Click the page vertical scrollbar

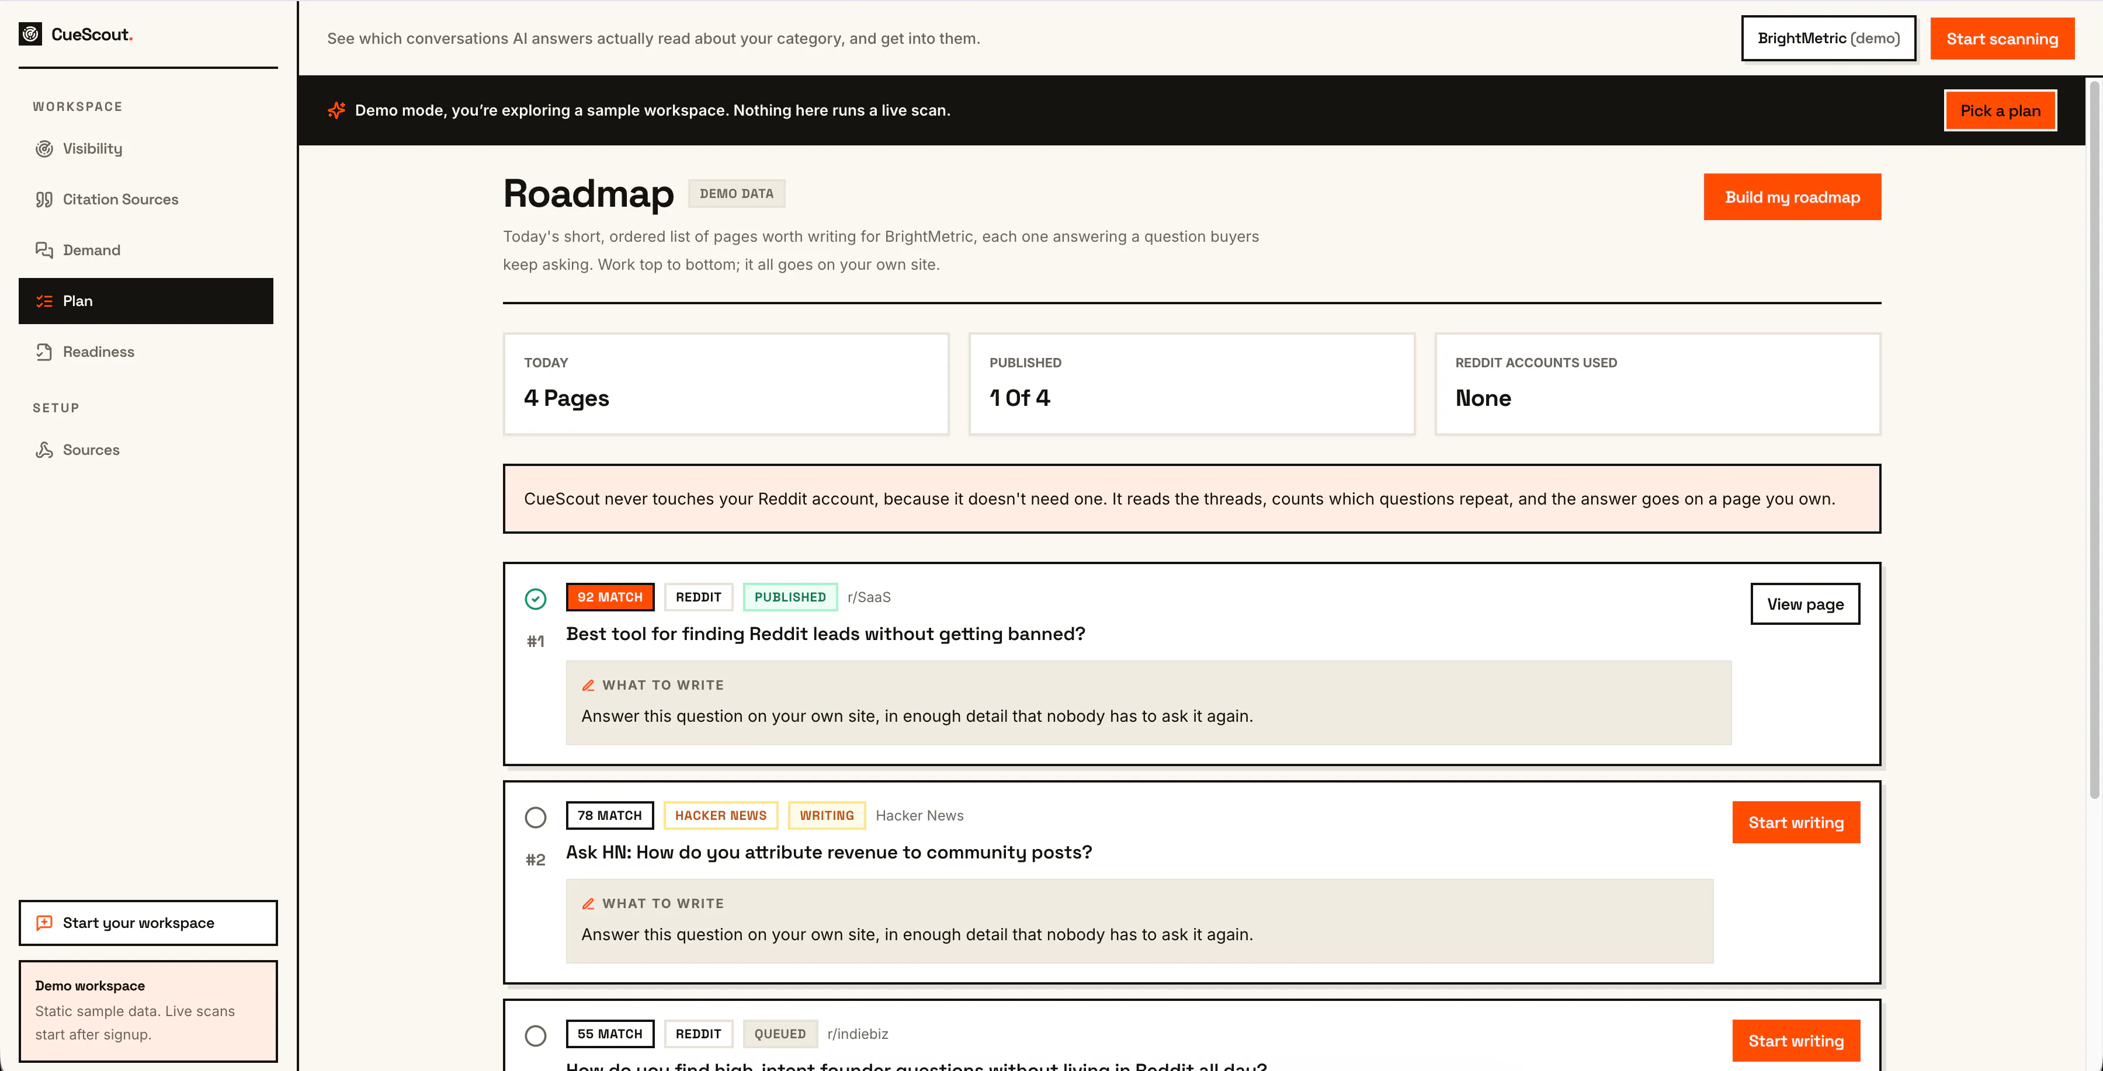[x=2094, y=441]
